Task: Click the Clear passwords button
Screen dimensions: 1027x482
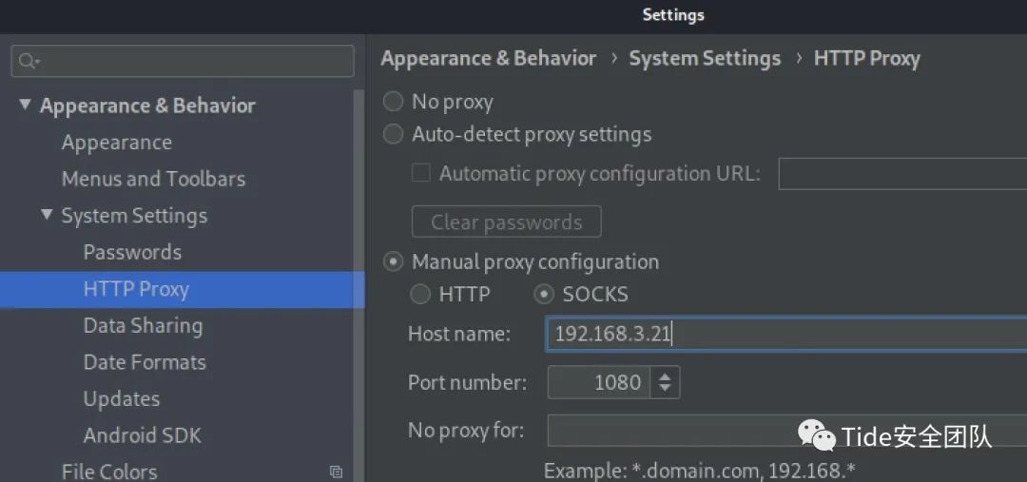Action: coord(506,222)
